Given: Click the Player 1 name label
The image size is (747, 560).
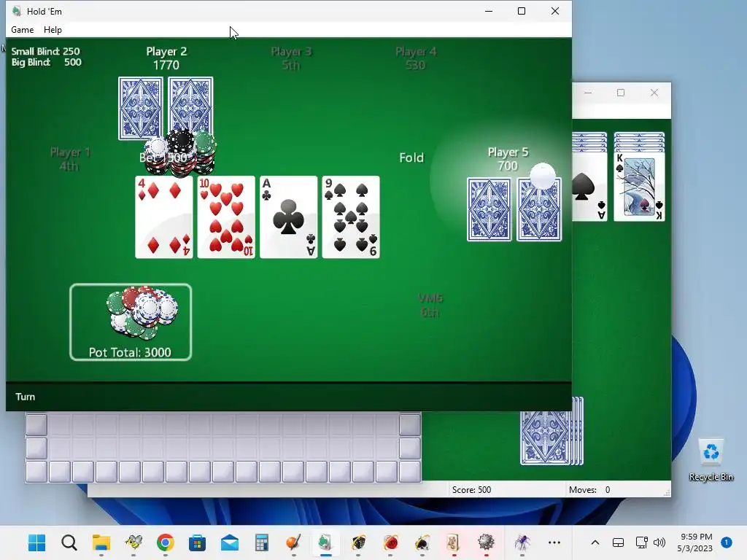Looking at the screenshot, I should tap(70, 152).
